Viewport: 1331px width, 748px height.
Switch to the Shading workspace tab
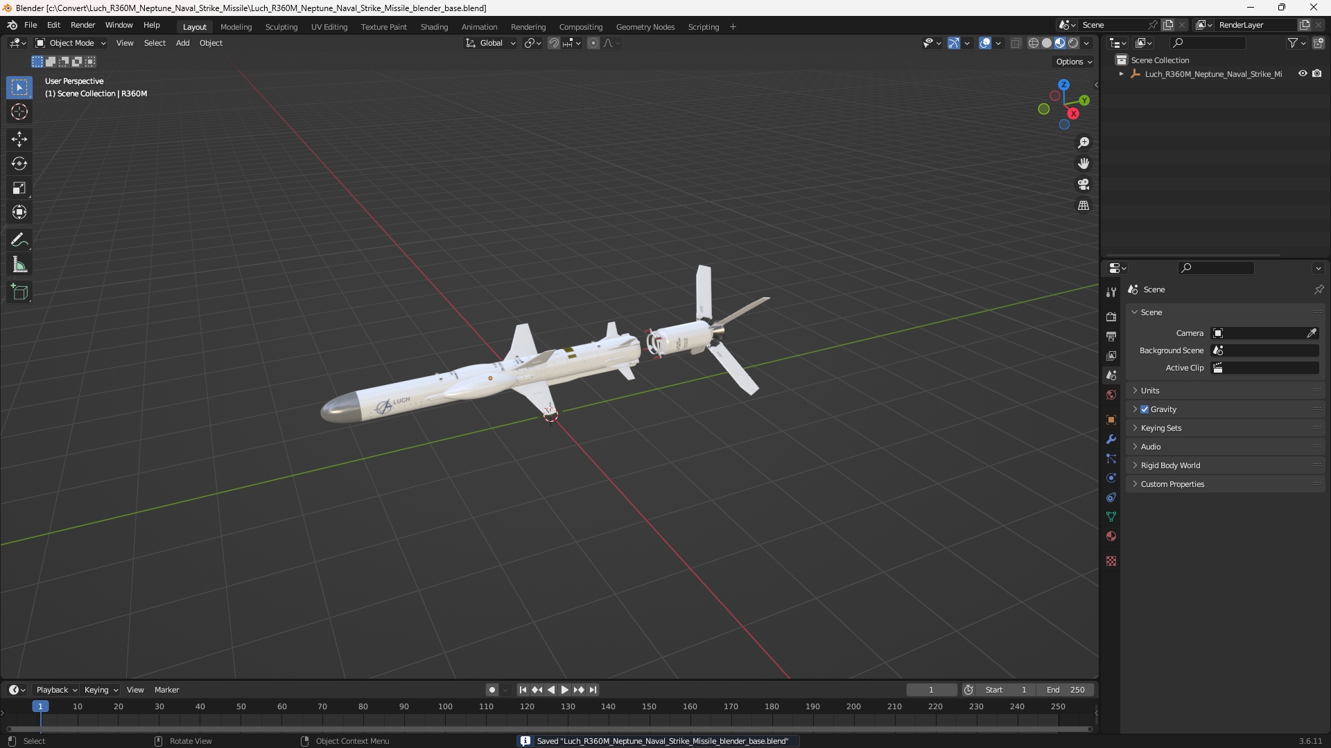(x=434, y=27)
